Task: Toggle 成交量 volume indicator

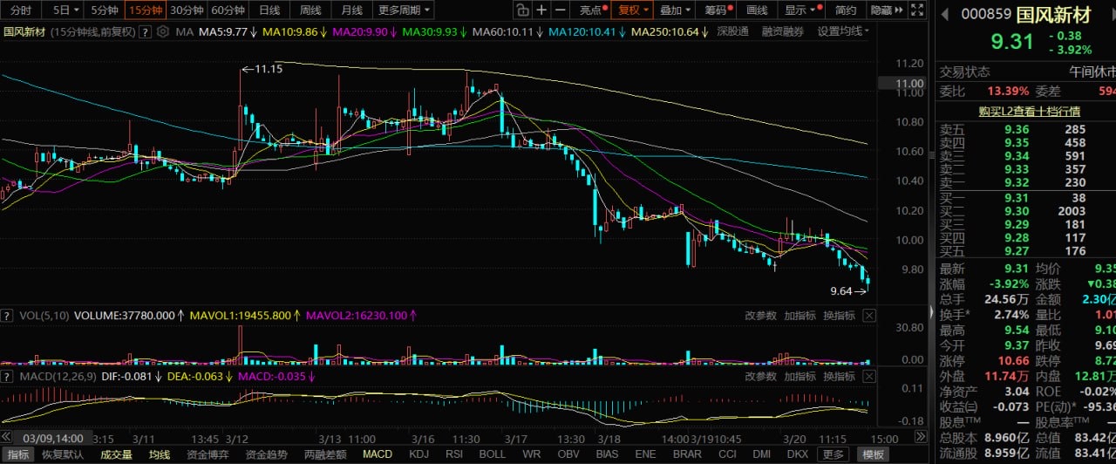Action: click(x=117, y=454)
